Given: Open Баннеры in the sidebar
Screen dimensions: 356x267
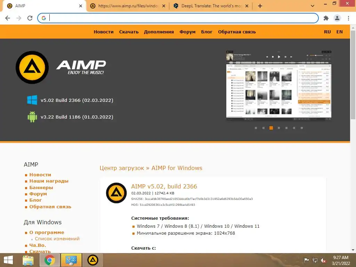Looking at the screenshot, I should coord(41,187).
